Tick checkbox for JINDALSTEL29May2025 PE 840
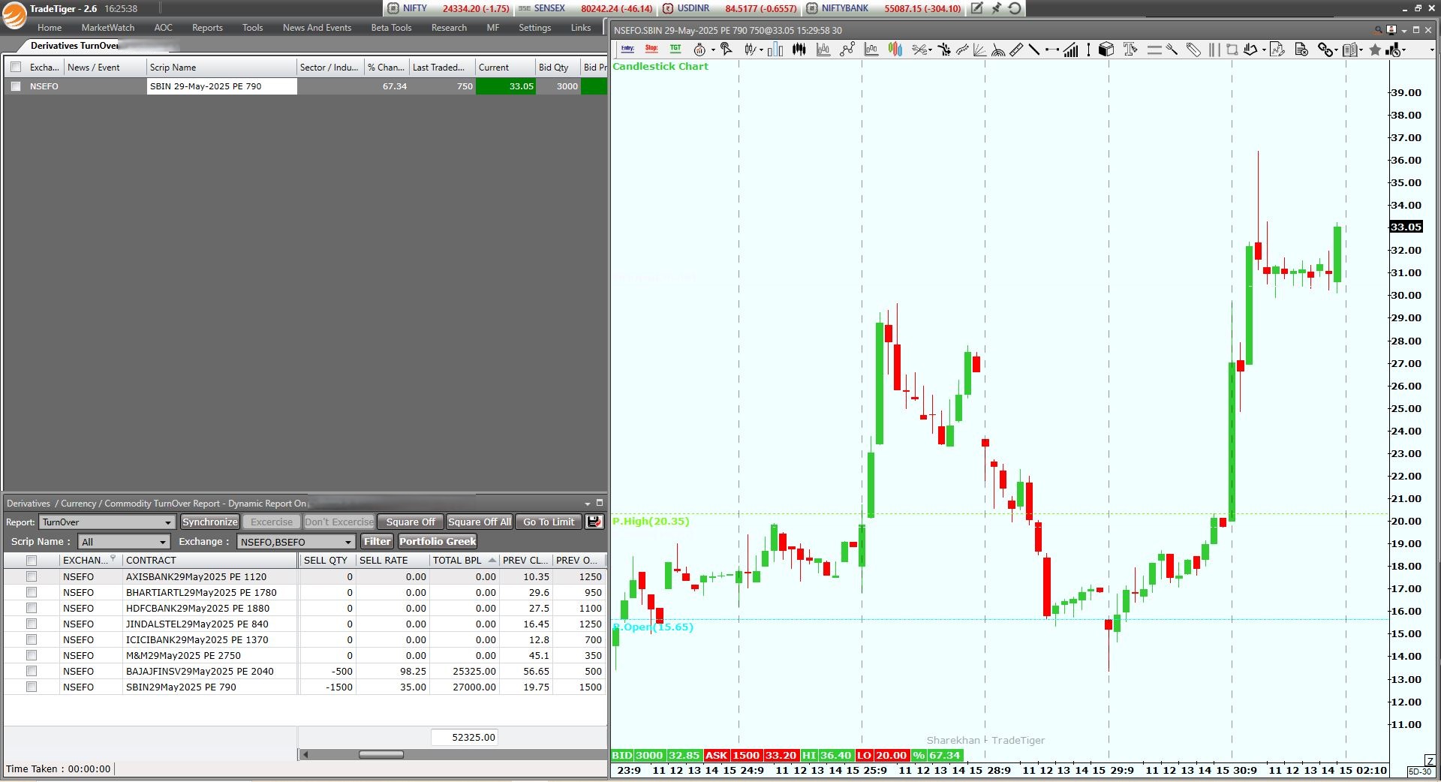This screenshot has height=782, width=1441. 32,624
